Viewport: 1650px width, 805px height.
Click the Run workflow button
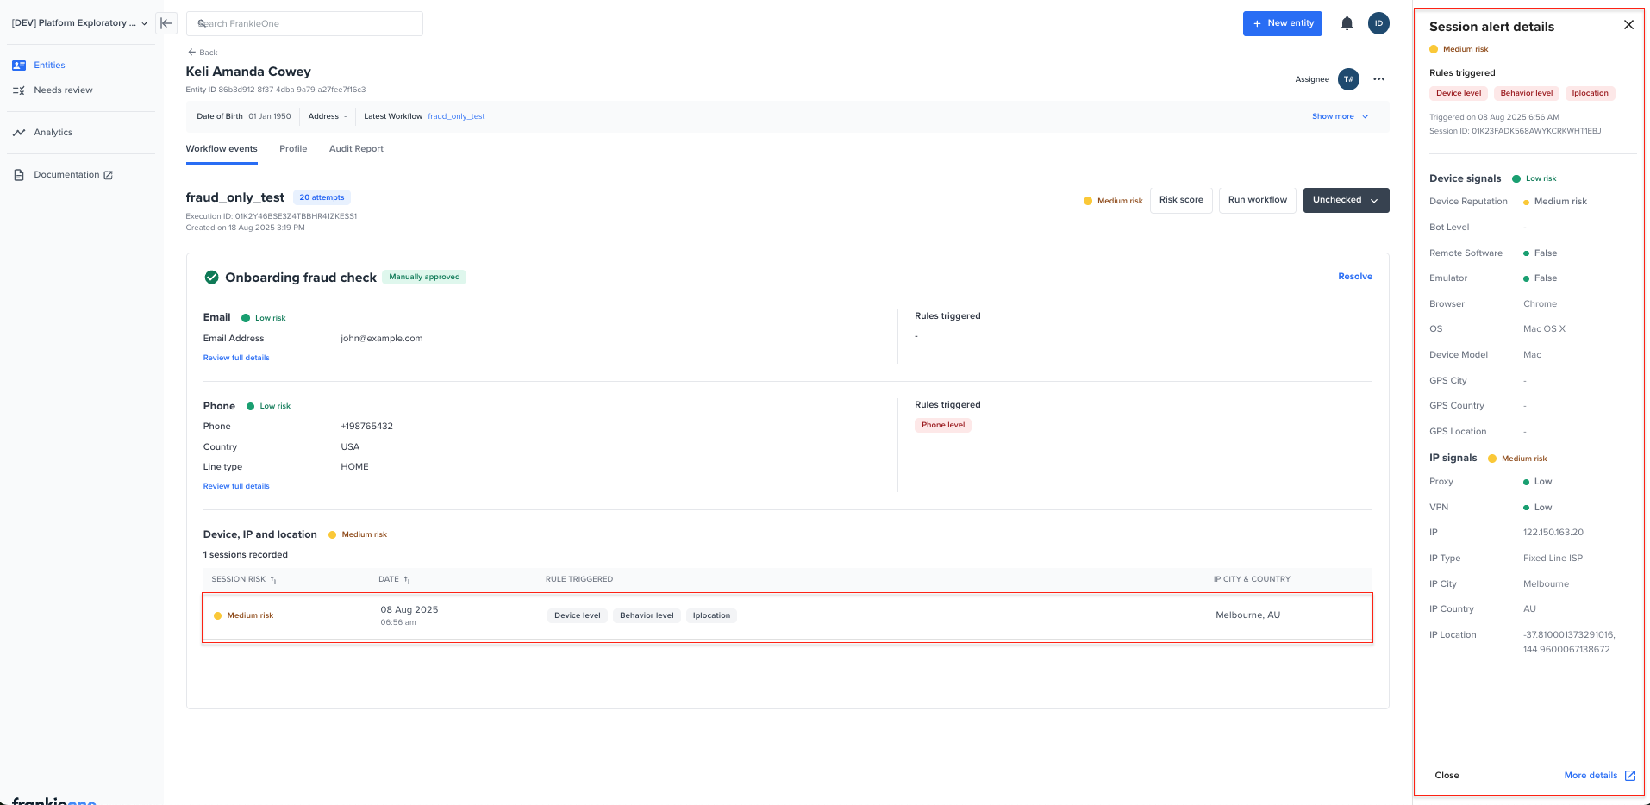click(x=1257, y=200)
